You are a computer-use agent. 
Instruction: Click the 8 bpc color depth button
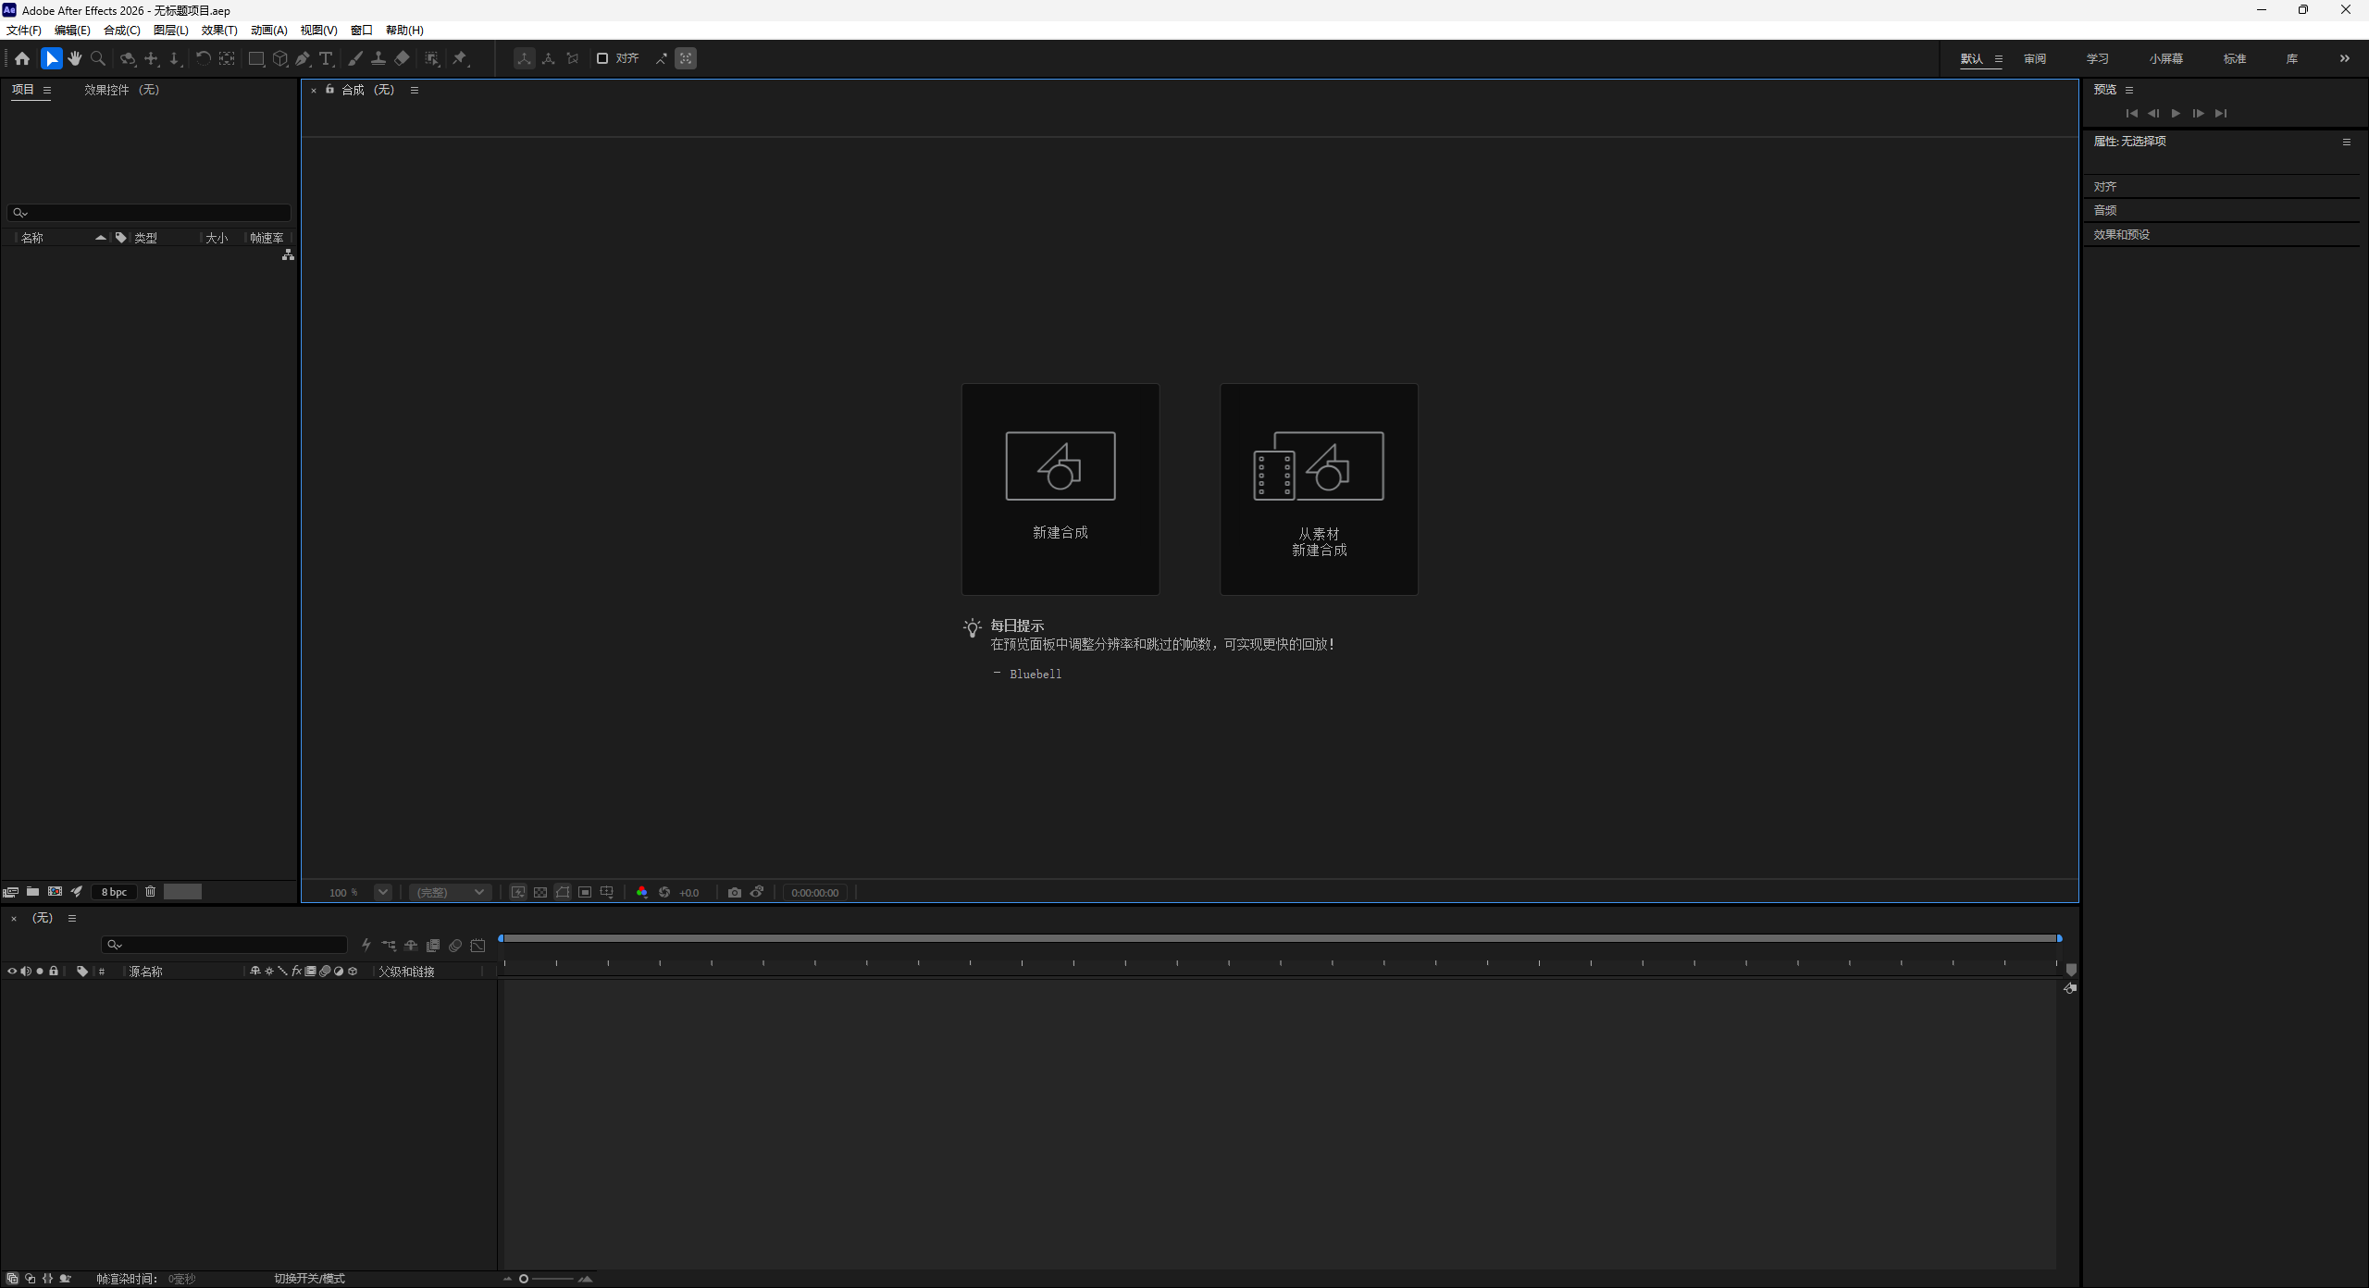[x=114, y=892]
